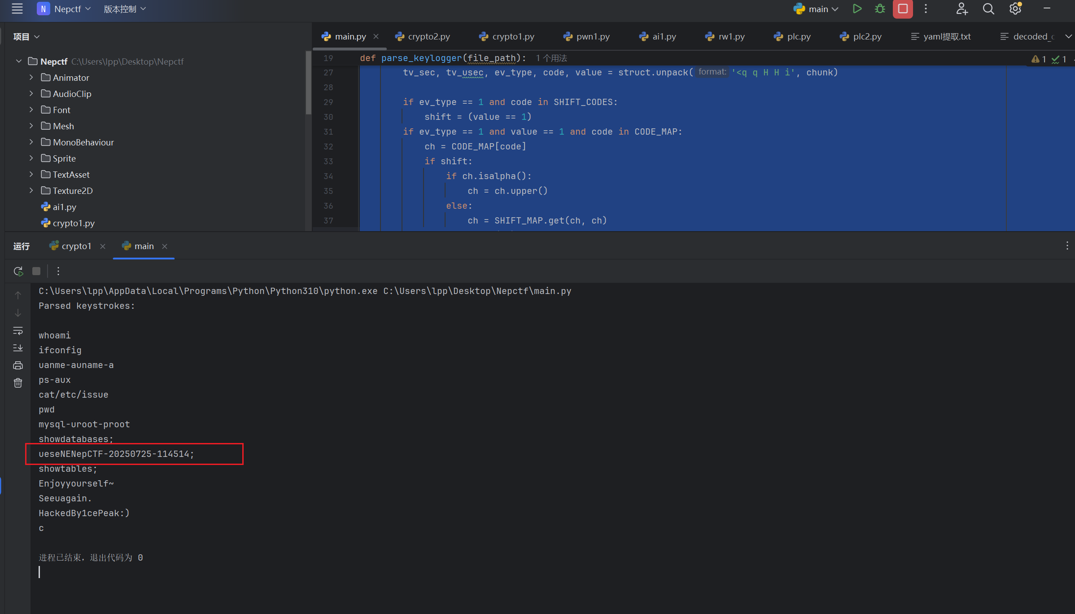Close the main.py editor tab

point(376,36)
